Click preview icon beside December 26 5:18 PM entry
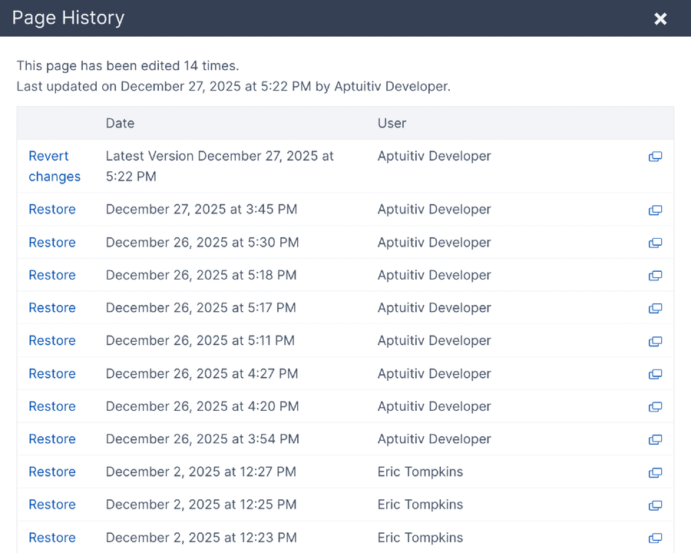 [x=655, y=276]
